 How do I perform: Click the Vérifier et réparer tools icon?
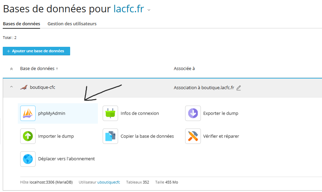193,136
